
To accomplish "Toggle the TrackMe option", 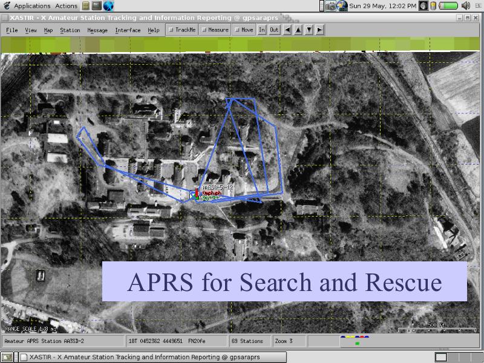I will [x=182, y=30].
